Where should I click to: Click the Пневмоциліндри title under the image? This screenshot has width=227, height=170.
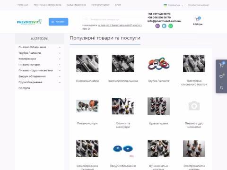pyautogui.click(x=87, y=81)
